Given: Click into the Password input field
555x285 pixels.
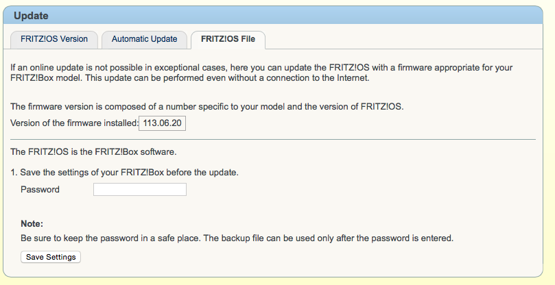Looking at the screenshot, I should click(x=140, y=190).
